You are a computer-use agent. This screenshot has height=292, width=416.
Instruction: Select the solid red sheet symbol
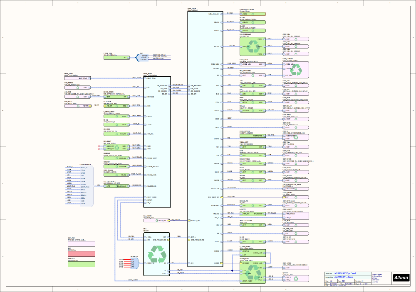coord(82,254)
